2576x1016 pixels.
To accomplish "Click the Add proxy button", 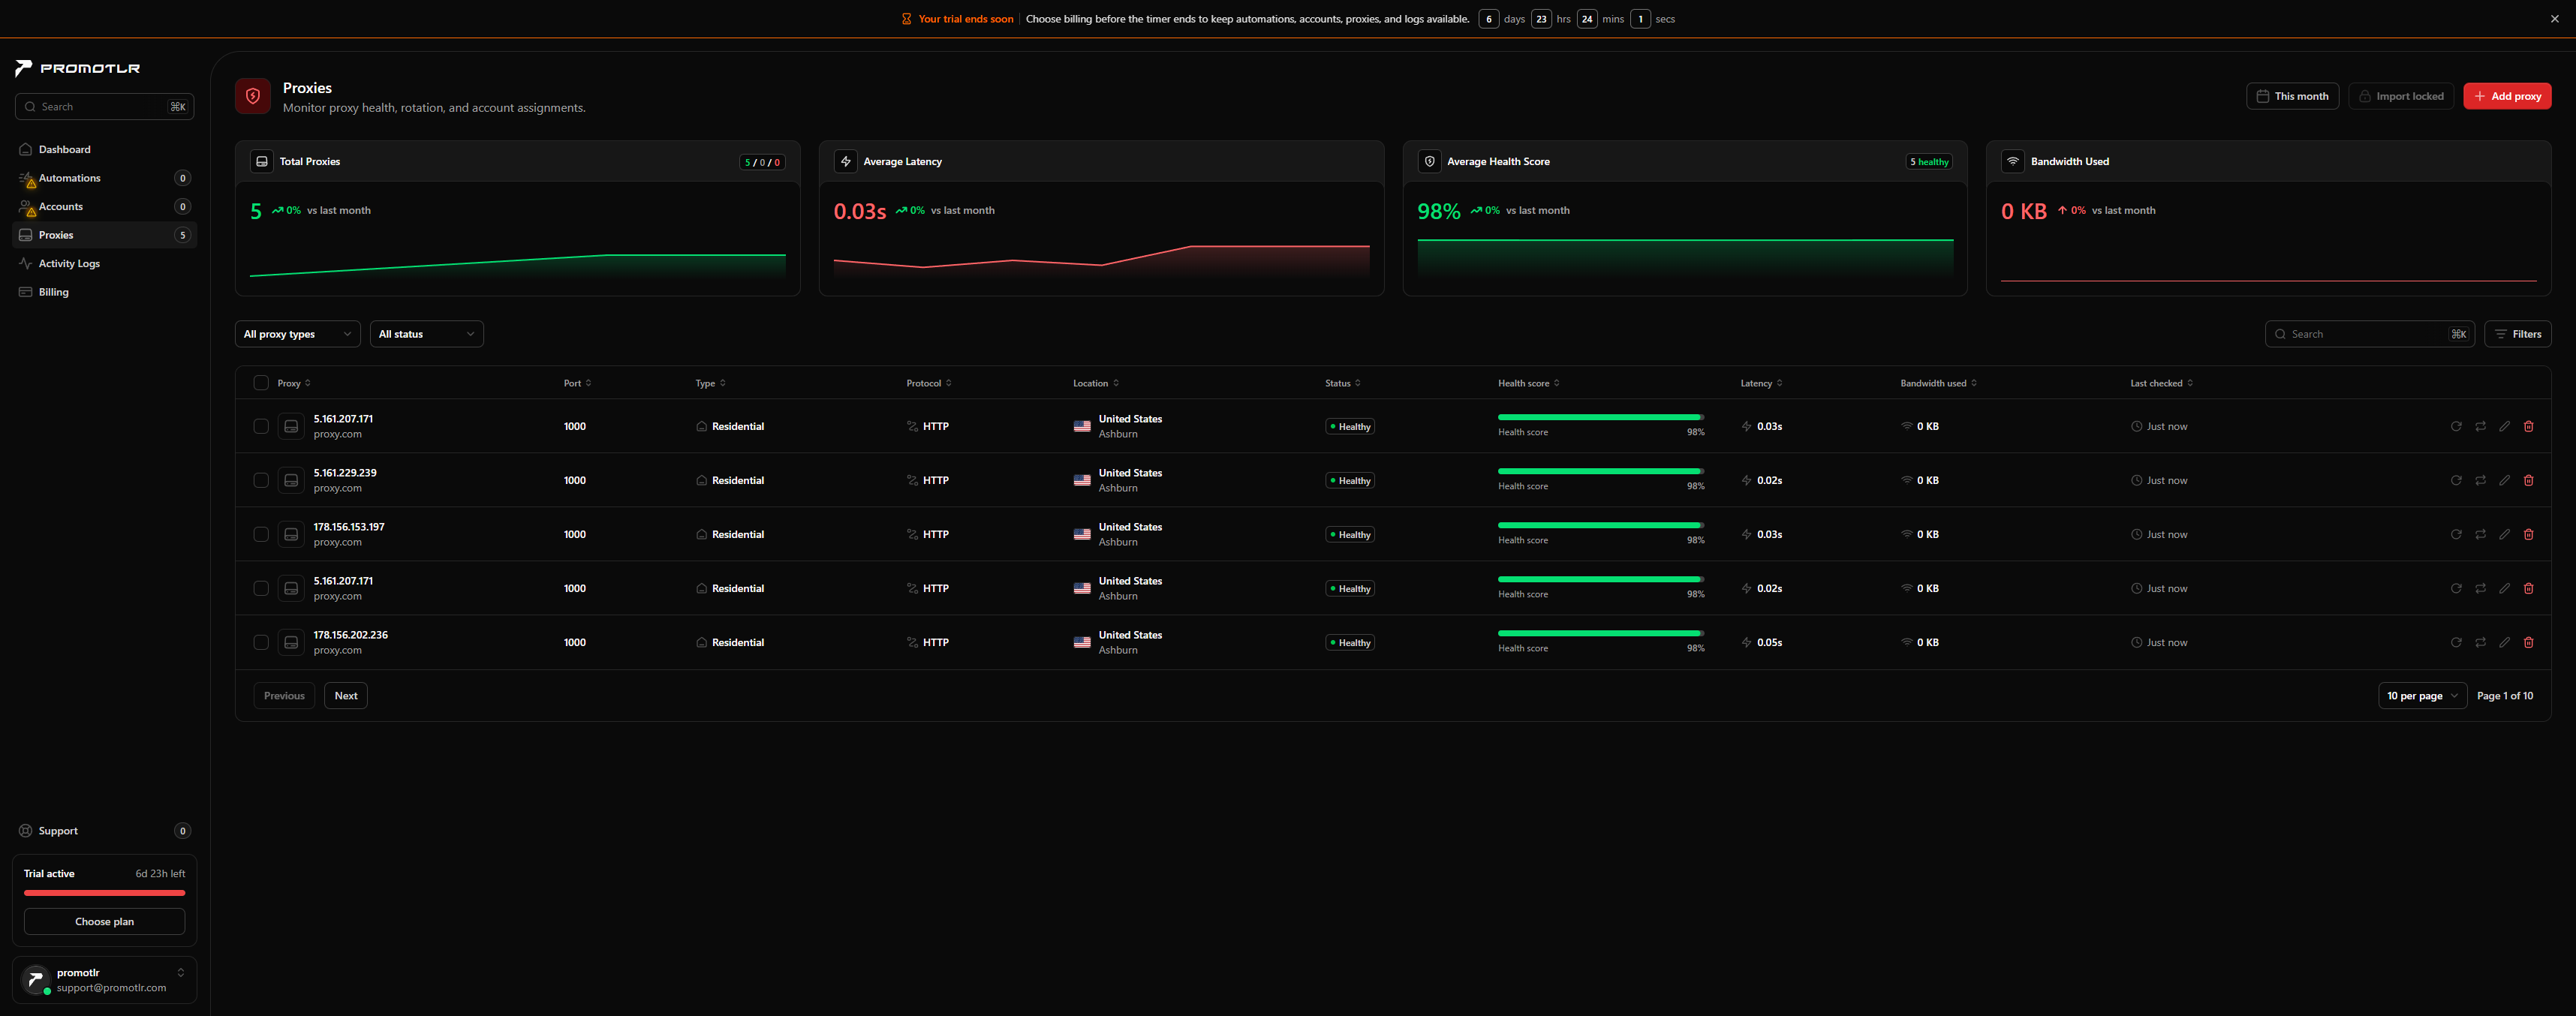I will coord(2507,96).
